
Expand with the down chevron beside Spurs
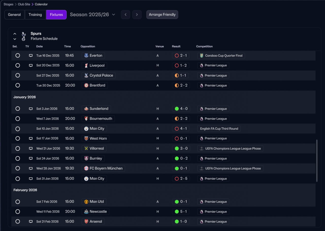(15, 39)
